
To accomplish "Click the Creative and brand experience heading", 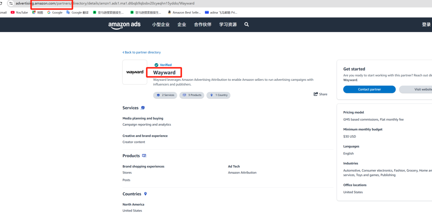I will point(145,136).
